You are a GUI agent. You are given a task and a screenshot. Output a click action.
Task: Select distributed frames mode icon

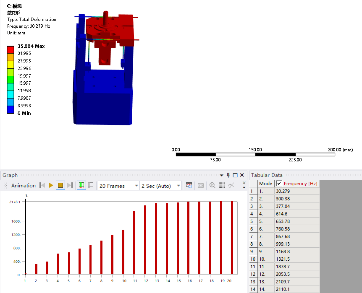point(81,185)
